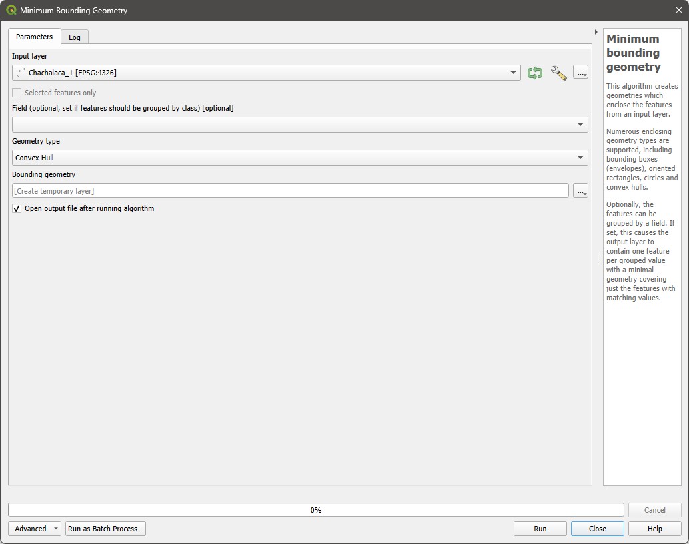Open advanced options wrench icon for input layer
Screen dimensions: 689x544
(x=558, y=73)
